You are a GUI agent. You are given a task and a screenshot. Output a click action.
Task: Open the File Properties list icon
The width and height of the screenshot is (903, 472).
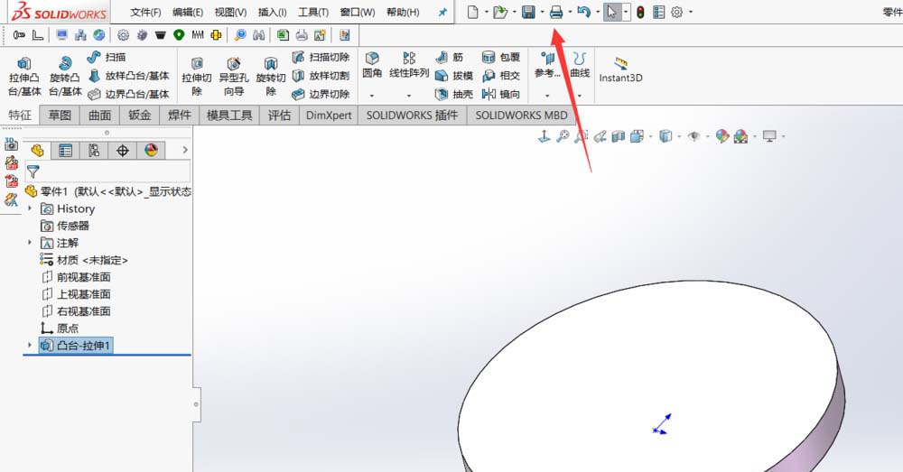click(x=659, y=12)
